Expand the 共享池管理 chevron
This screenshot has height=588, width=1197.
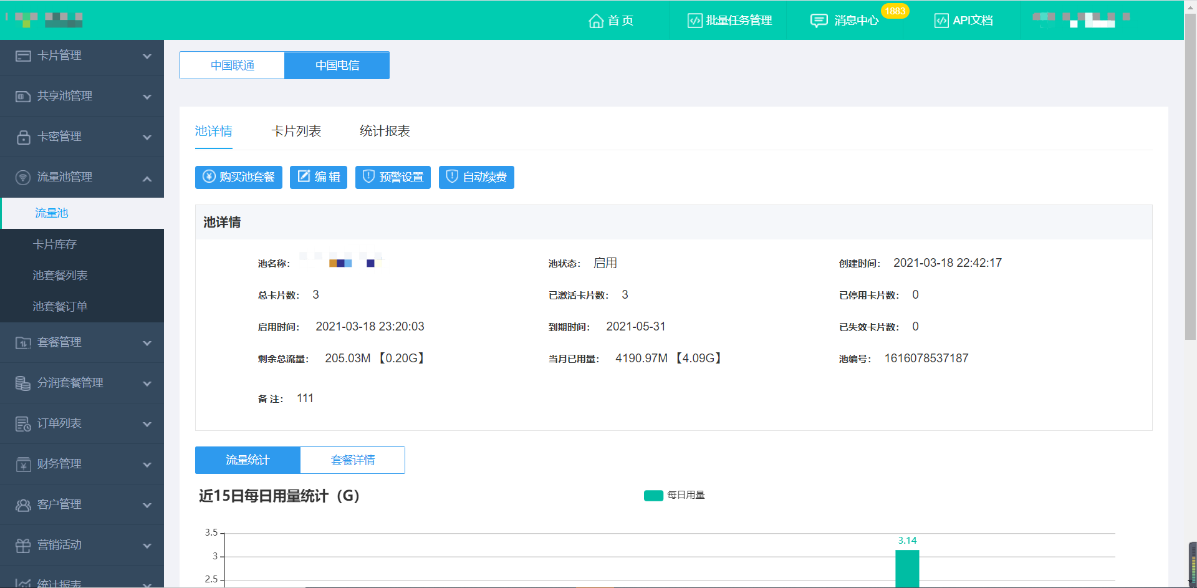[x=147, y=97]
